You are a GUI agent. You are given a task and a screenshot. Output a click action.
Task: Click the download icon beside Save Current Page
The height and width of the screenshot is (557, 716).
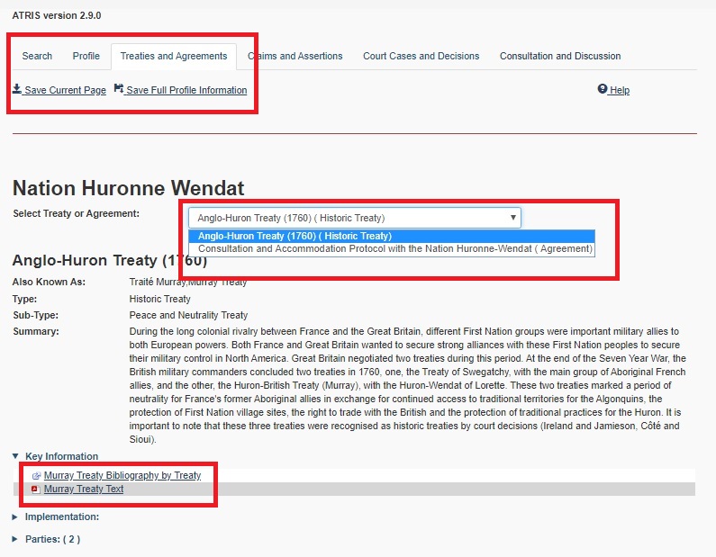(17, 89)
